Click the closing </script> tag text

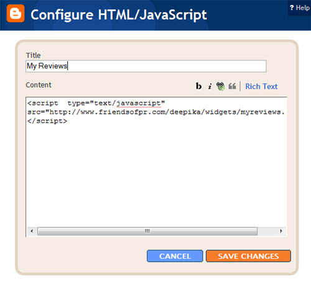pos(47,121)
